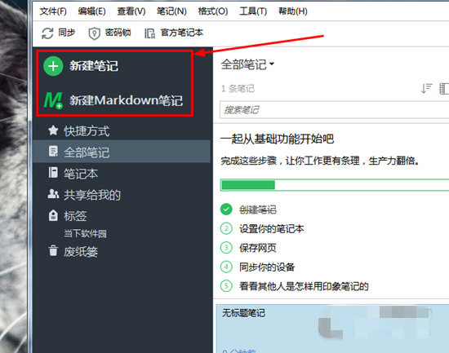
Task: Click the 同步 sync icon
Action: 47,33
